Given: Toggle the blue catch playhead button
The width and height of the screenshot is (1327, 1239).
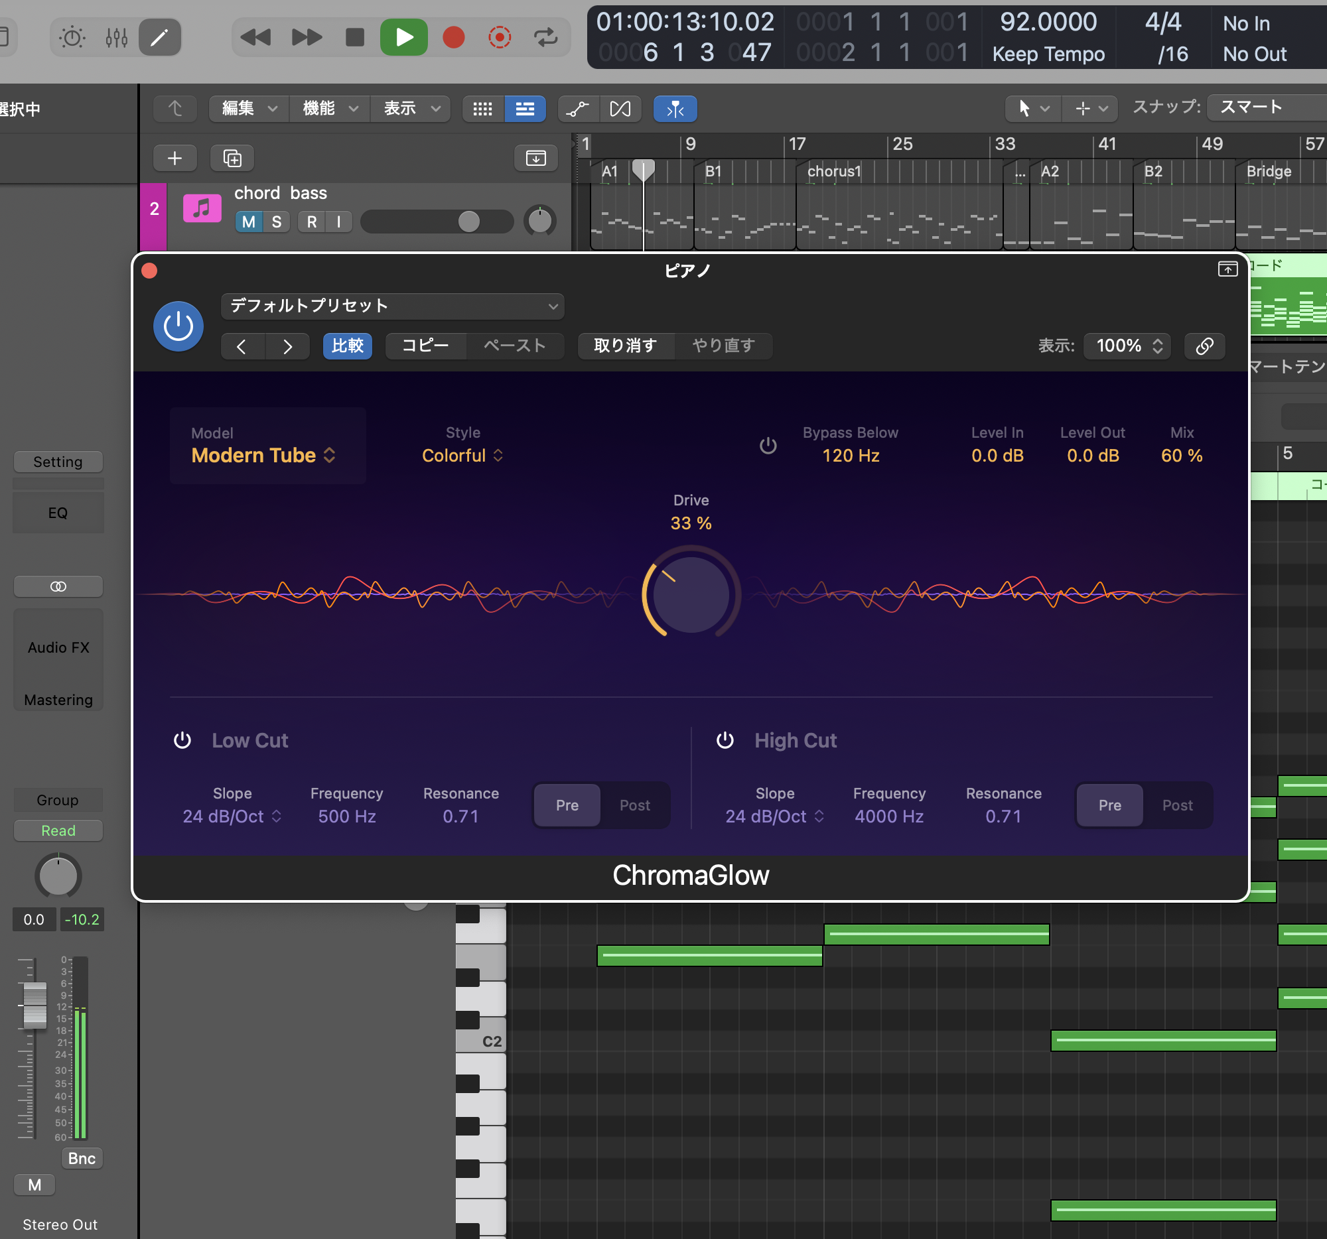Looking at the screenshot, I should tap(675, 109).
